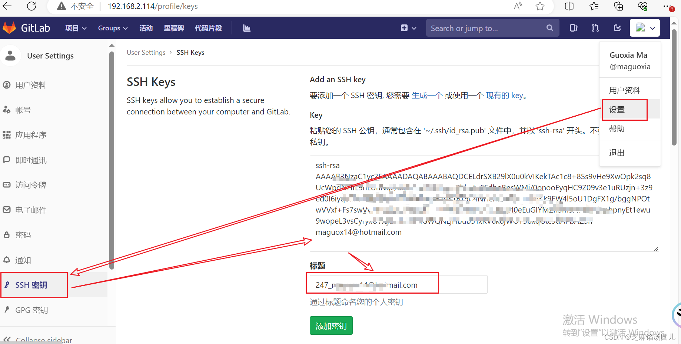Click the 添加密钥 button
The image size is (681, 344).
(x=331, y=325)
